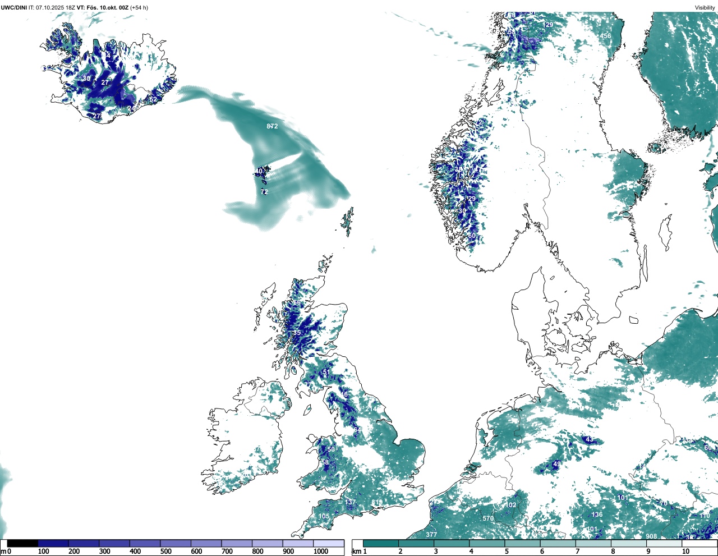Click the '214' value in northern England

click(x=371, y=410)
